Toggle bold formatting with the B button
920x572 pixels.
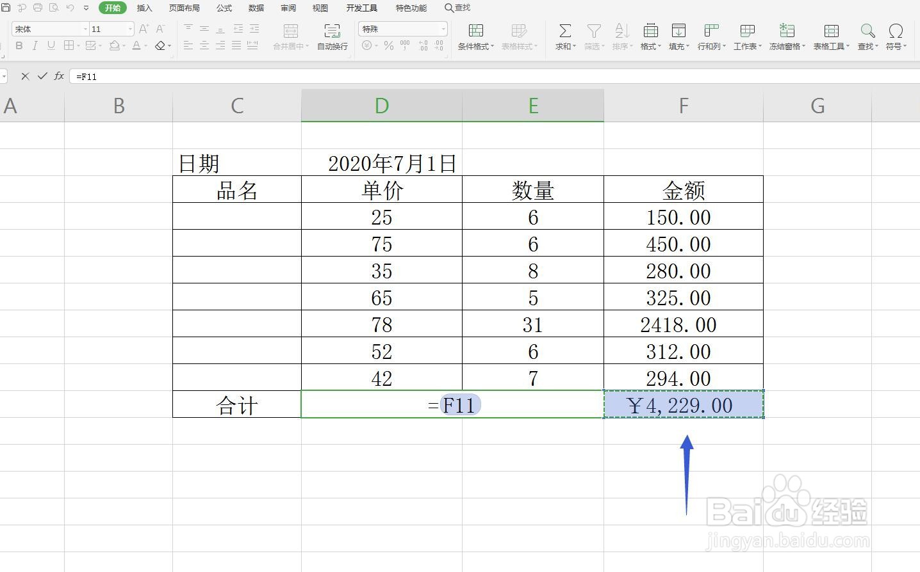(x=19, y=45)
